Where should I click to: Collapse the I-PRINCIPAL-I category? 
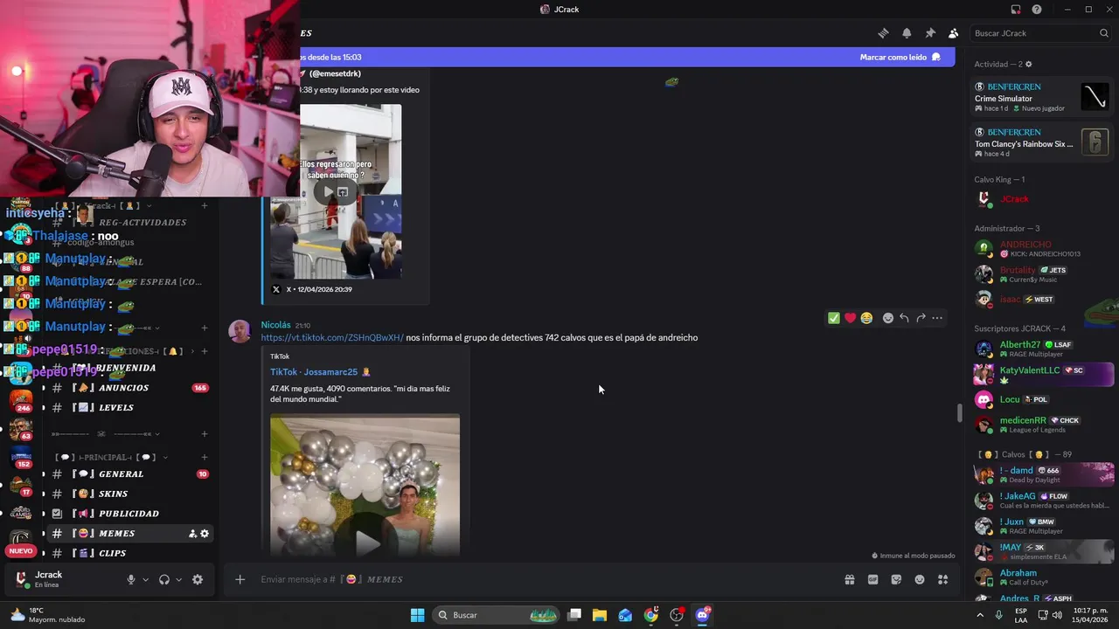coord(110,457)
